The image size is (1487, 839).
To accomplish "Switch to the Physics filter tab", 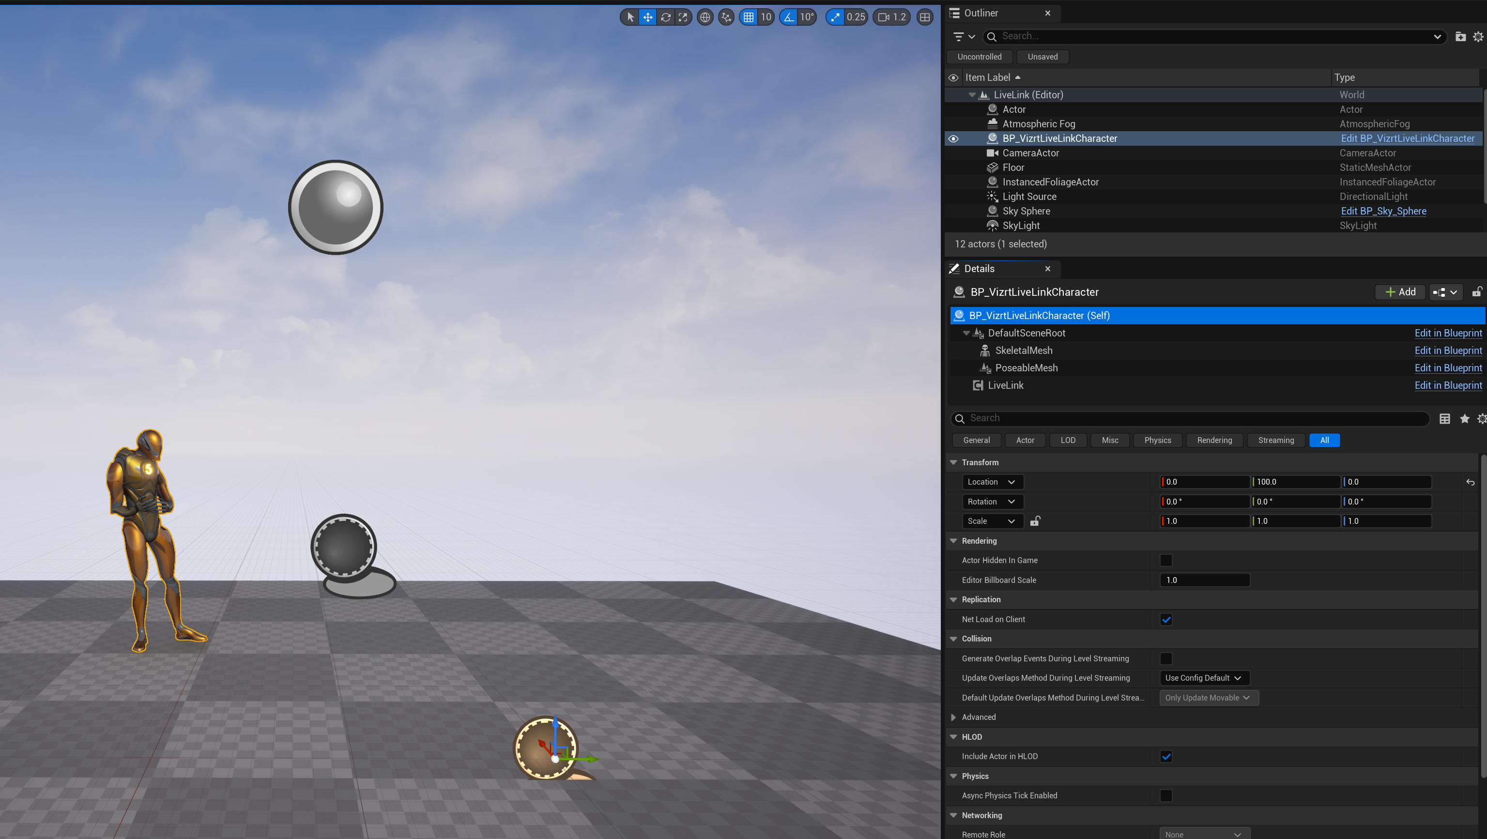I will [x=1157, y=440].
